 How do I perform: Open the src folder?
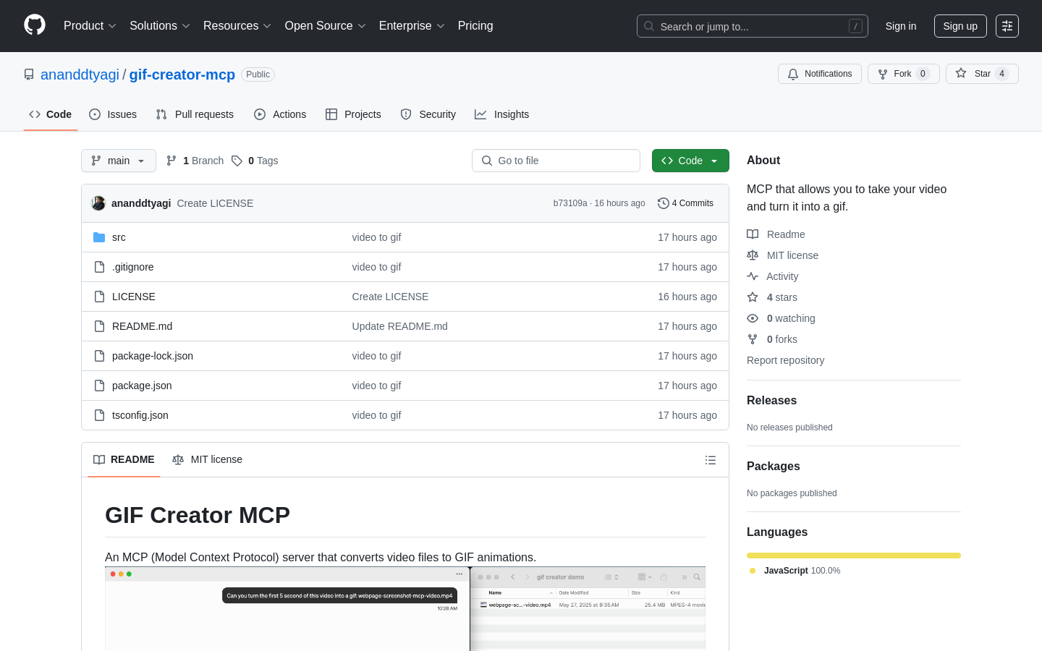119,237
